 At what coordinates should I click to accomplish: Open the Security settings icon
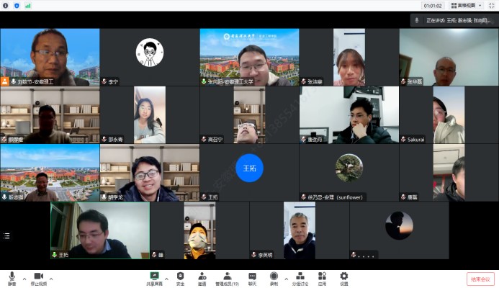180,277
